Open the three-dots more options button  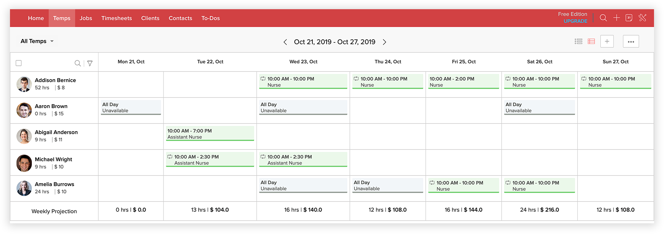631,41
